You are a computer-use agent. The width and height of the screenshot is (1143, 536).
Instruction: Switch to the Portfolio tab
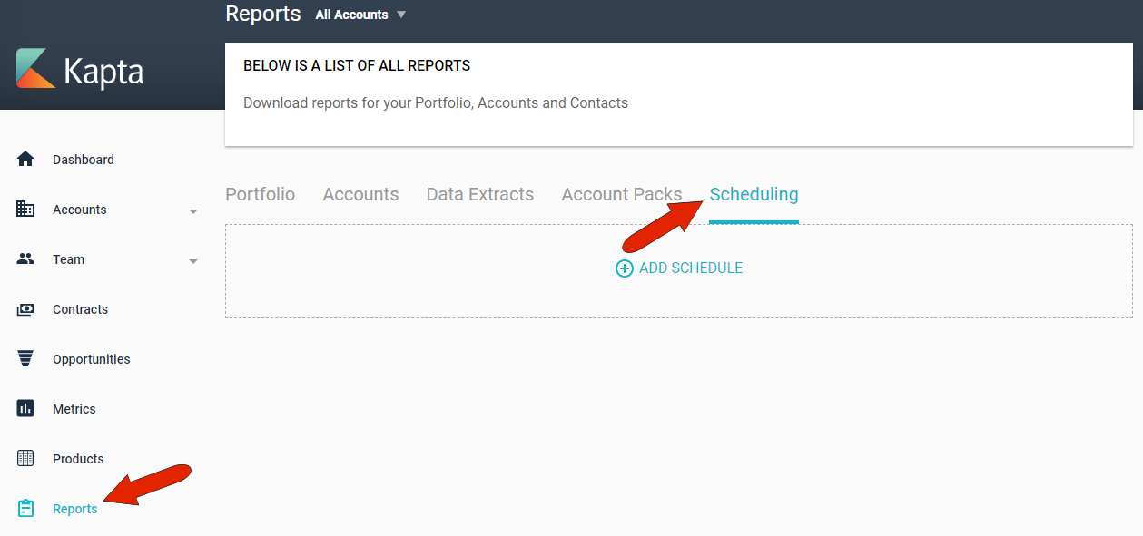click(x=261, y=194)
